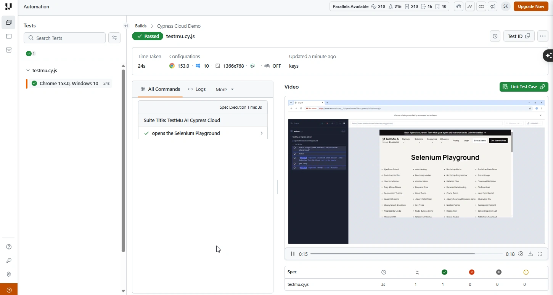Click the Link Test Case button
This screenshot has width=553, height=295.
(524, 87)
